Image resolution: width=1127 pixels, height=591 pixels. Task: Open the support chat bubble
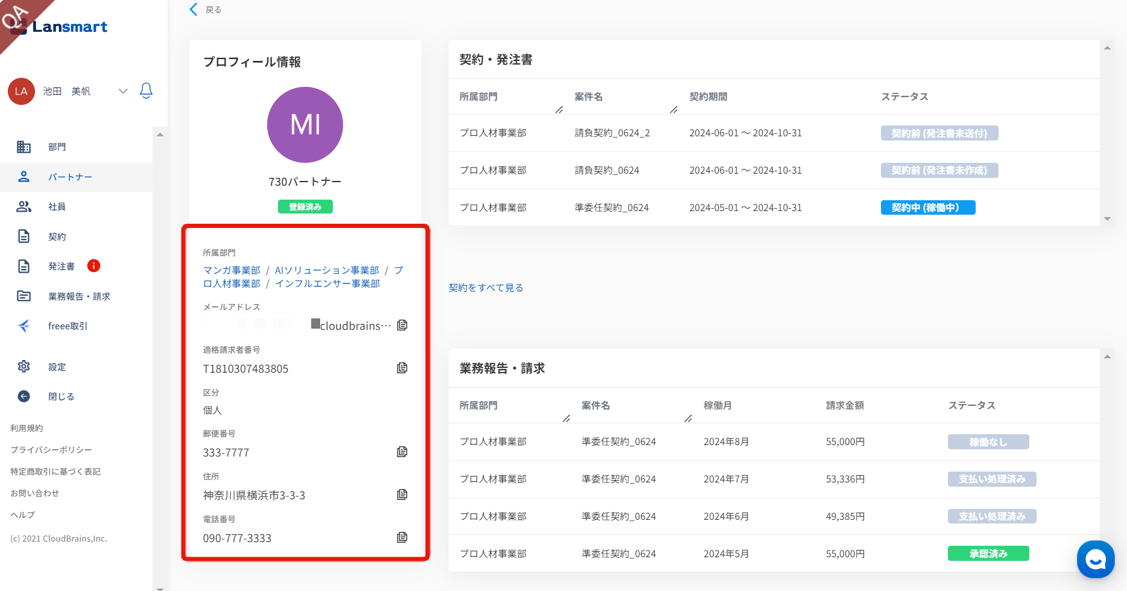pyautogui.click(x=1095, y=559)
